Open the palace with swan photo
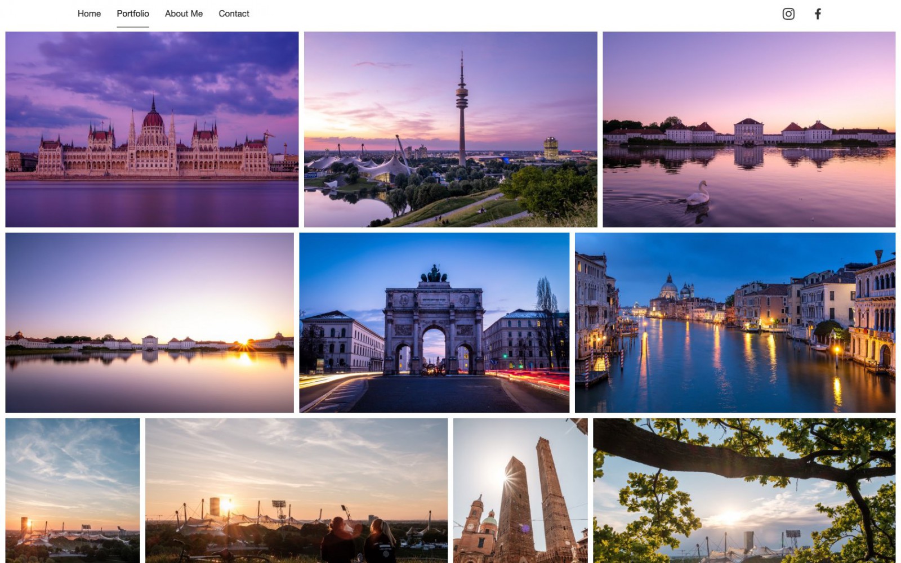This screenshot has height=563, width=901. (x=749, y=129)
